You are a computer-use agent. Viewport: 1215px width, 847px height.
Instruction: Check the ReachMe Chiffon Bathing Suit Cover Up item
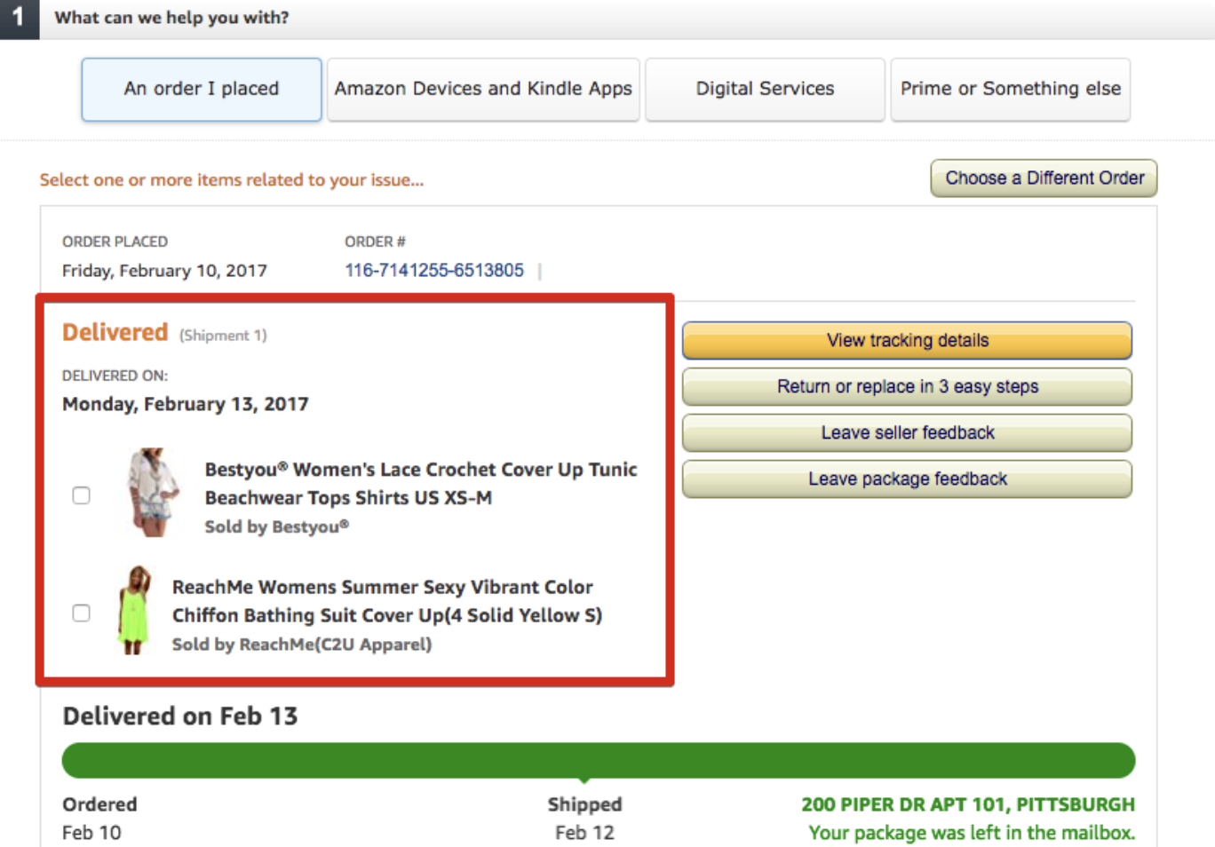tap(81, 613)
